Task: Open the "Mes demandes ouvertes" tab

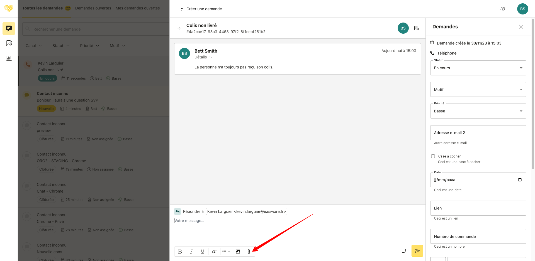Action: click(138, 8)
